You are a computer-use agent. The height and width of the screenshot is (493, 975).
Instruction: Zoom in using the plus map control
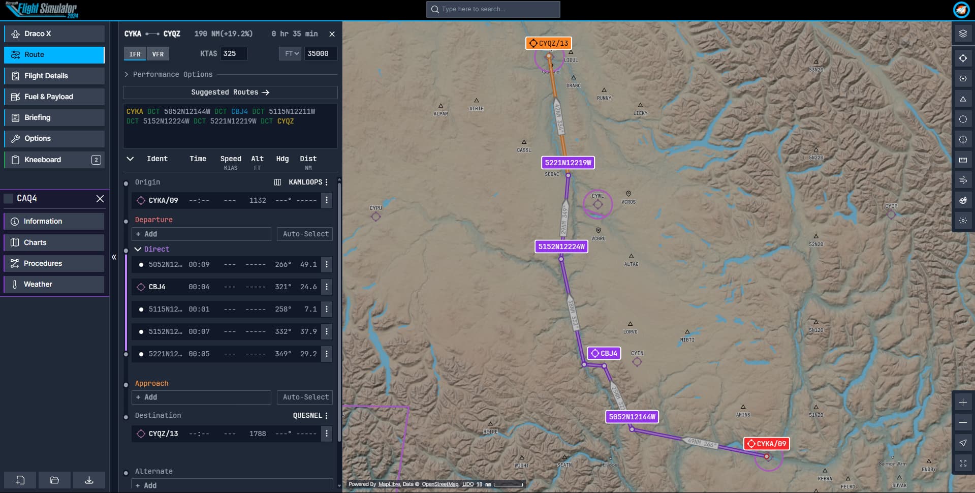(963, 402)
